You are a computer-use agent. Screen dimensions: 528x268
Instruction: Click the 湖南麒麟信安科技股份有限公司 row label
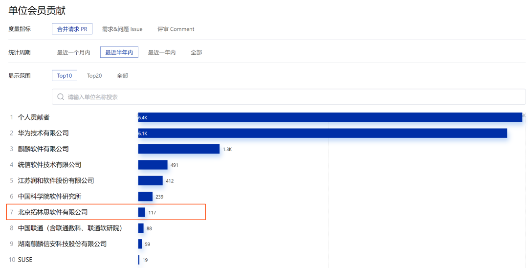click(62, 244)
